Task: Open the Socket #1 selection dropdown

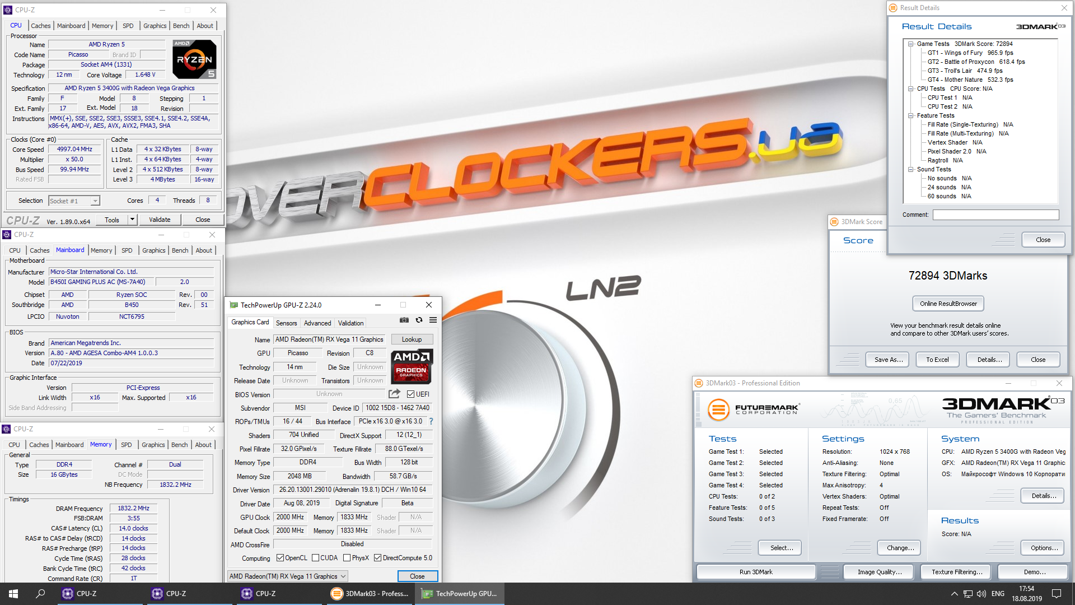Action: pyautogui.click(x=74, y=201)
